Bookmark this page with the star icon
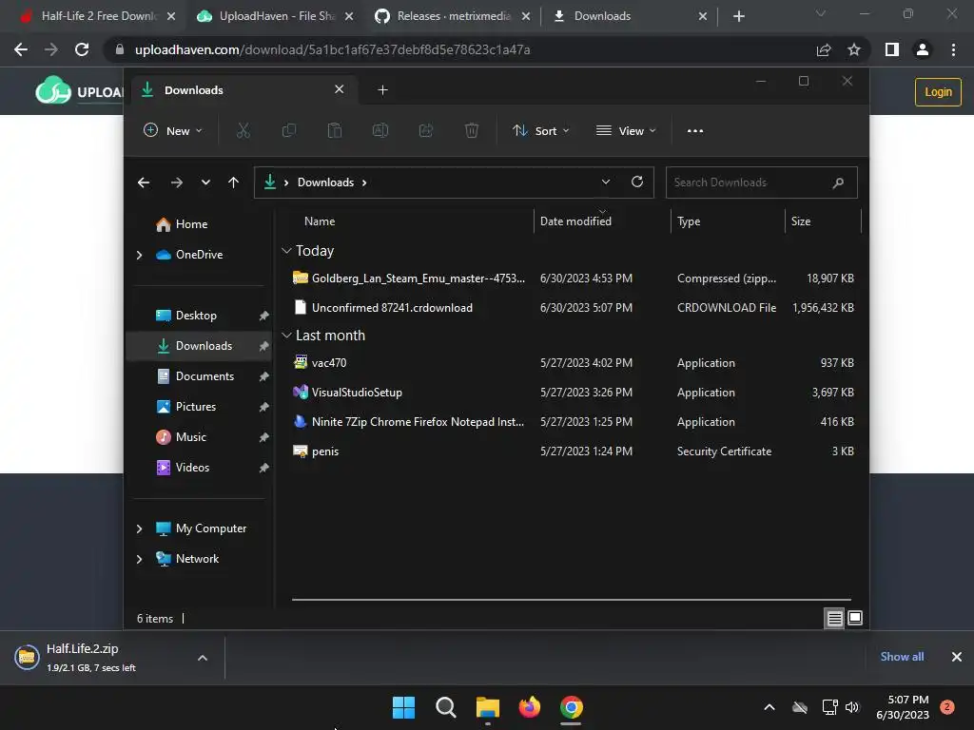The height and width of the screenshot is (730, 974). pyautogui.click(x=854, y=49)
